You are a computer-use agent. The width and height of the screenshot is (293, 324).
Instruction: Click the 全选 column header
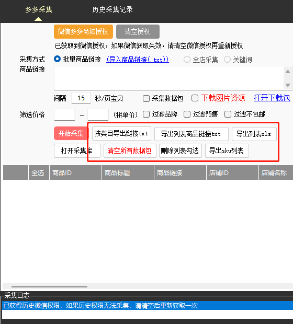[39, 172]
